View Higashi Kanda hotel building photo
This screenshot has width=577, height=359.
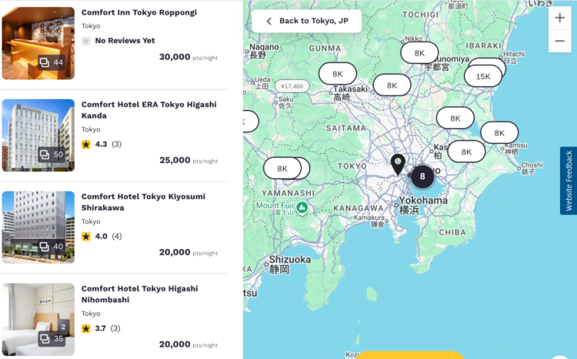tap(38, 135)
